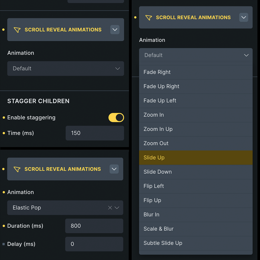Click the arrow icon in the header above Stagger Children

point(17,30)
